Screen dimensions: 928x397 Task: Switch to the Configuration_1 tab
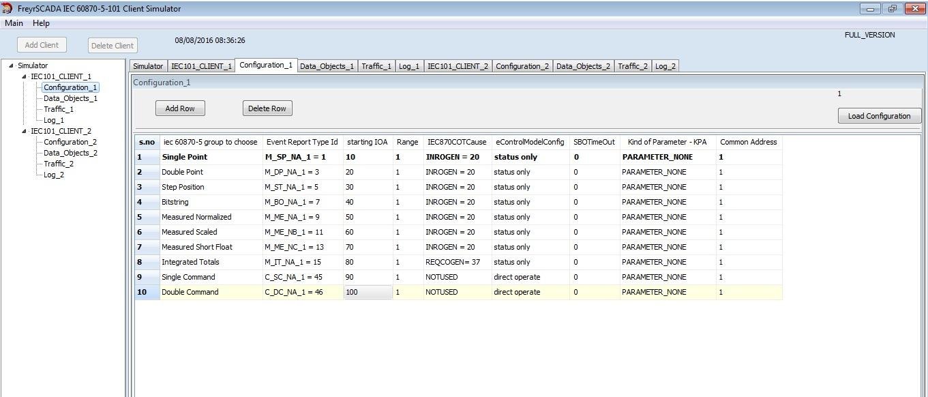click(266, 65)
